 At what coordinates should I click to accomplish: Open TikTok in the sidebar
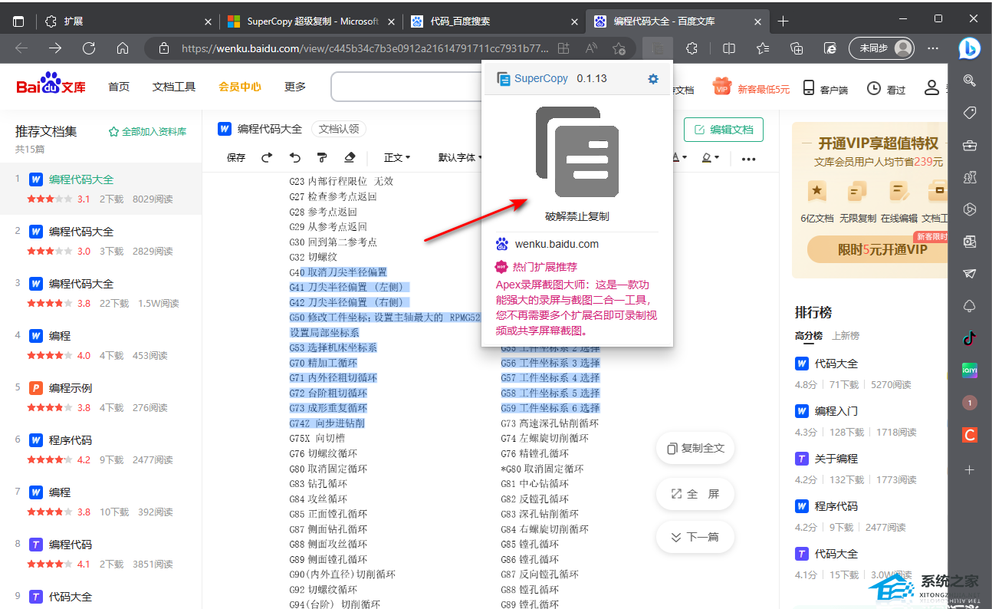pyautogui.click(x=970, y=338)
